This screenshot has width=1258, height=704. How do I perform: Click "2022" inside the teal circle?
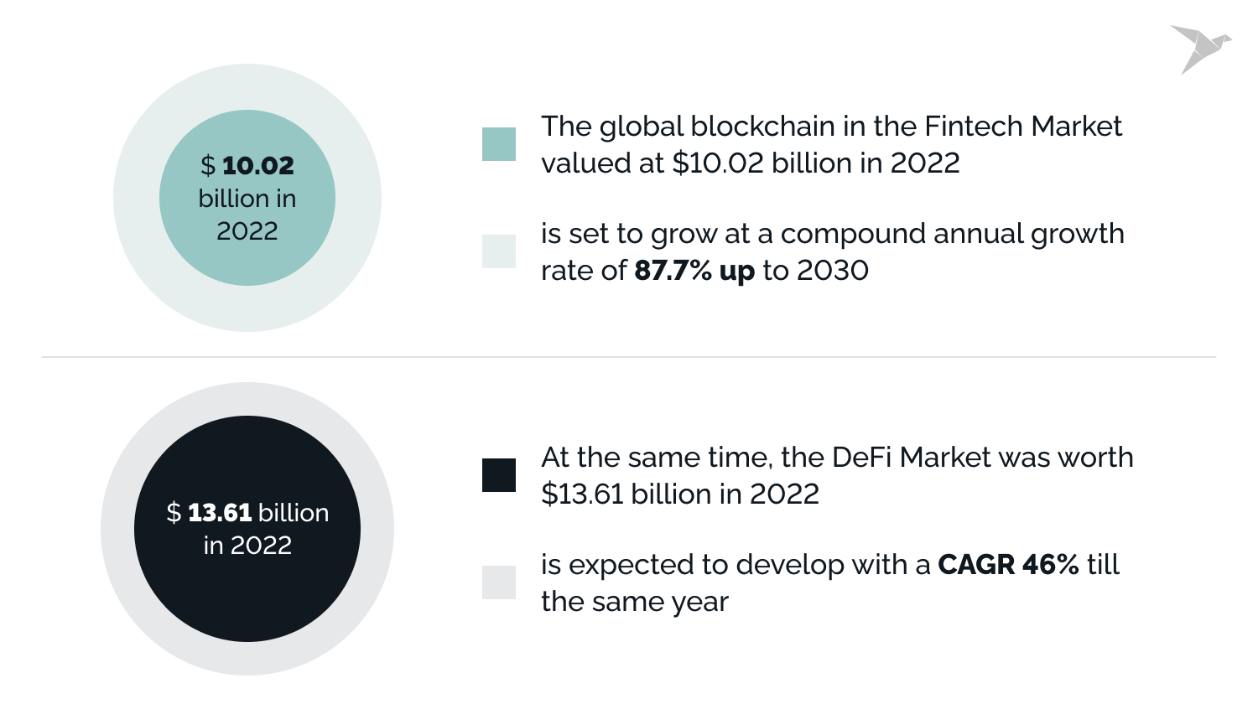click(247, 231)
